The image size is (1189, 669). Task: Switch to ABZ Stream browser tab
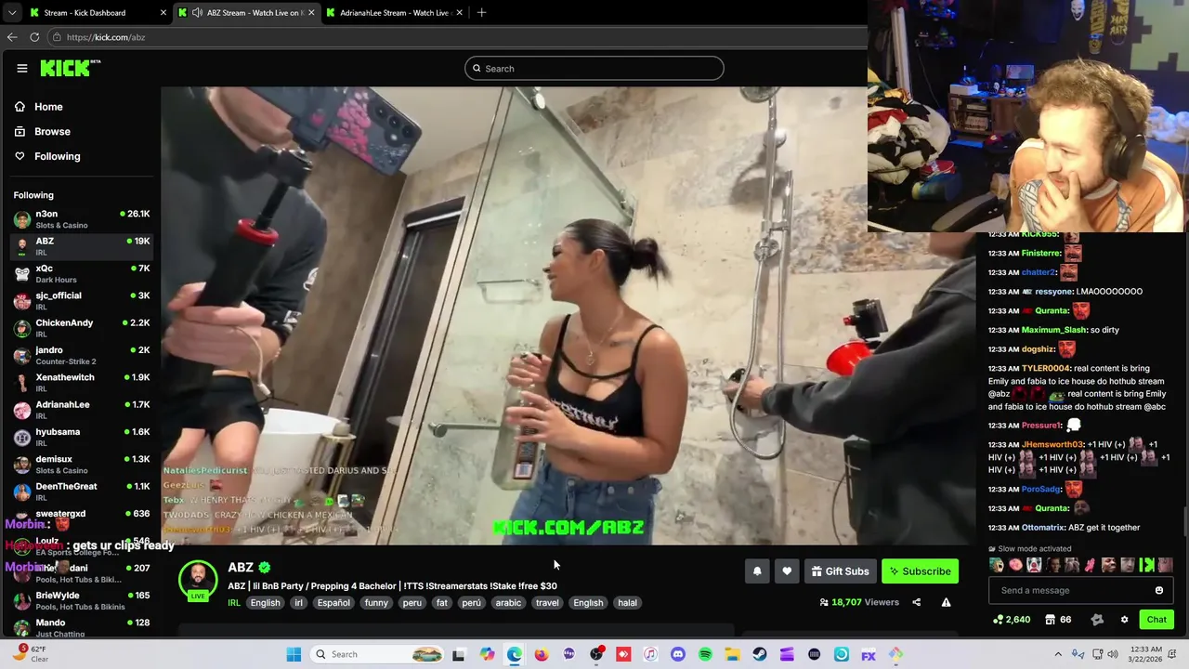click(x=247, y=13)
